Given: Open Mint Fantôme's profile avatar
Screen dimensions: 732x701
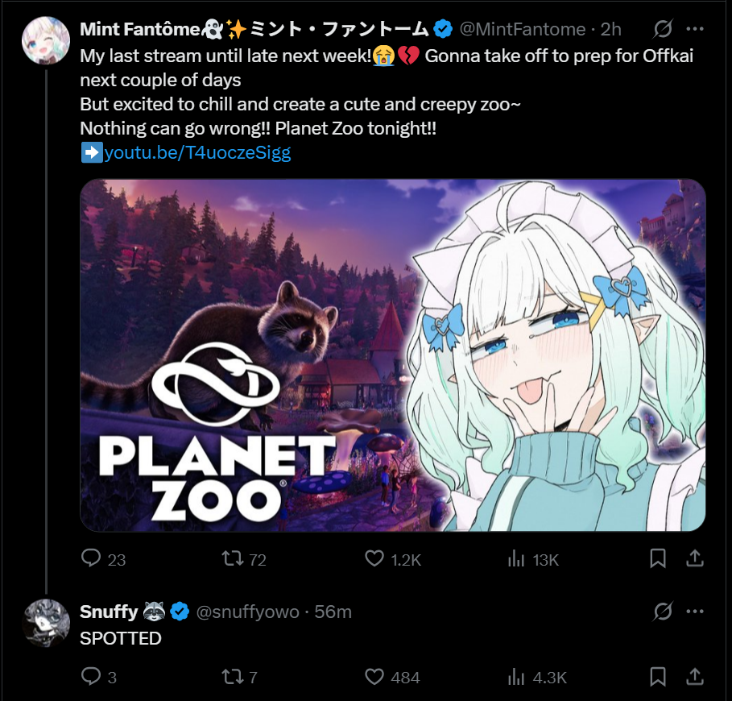Looking at the screenshot, I should tap(46, 39).
